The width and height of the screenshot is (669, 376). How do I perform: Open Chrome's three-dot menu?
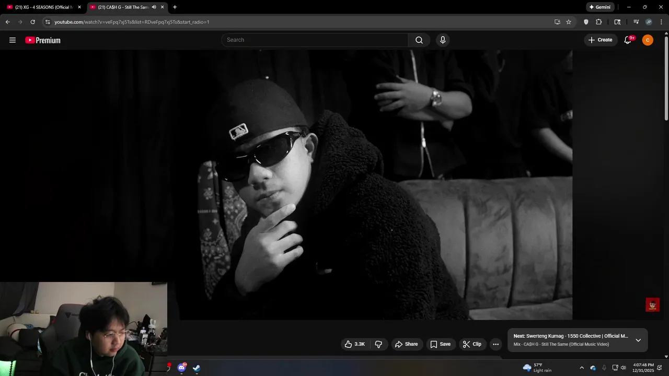[661, 22]
